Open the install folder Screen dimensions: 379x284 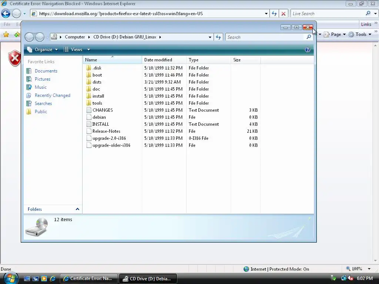tap(98, 96)
